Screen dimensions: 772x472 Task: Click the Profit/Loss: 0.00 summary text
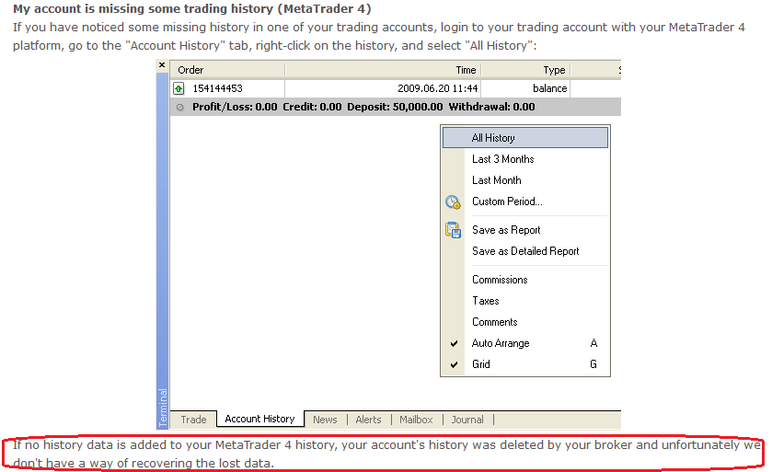pos(235,107)
